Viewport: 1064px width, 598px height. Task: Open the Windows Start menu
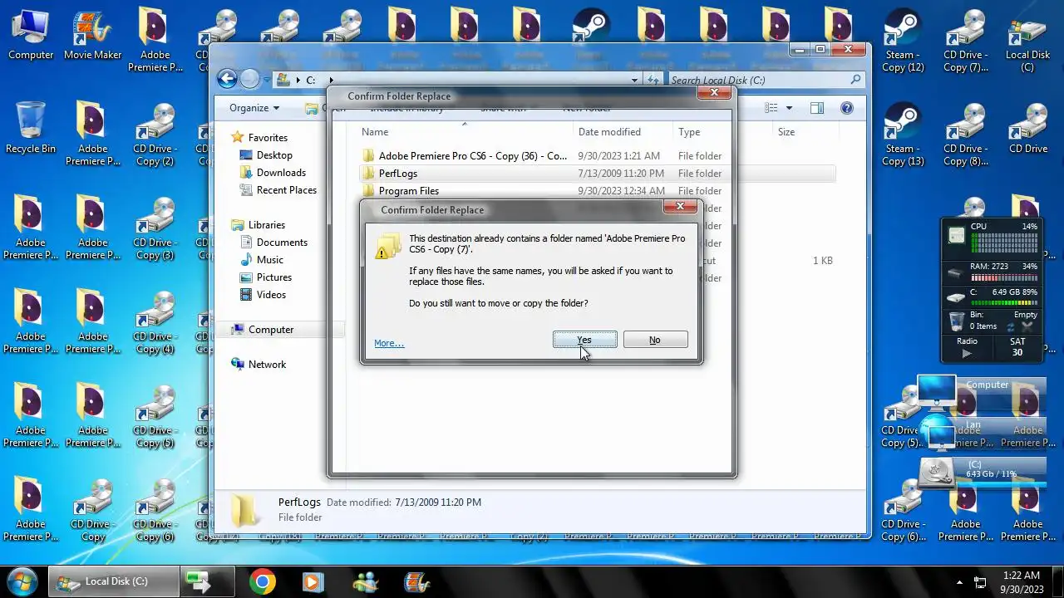tap(22, 581)
